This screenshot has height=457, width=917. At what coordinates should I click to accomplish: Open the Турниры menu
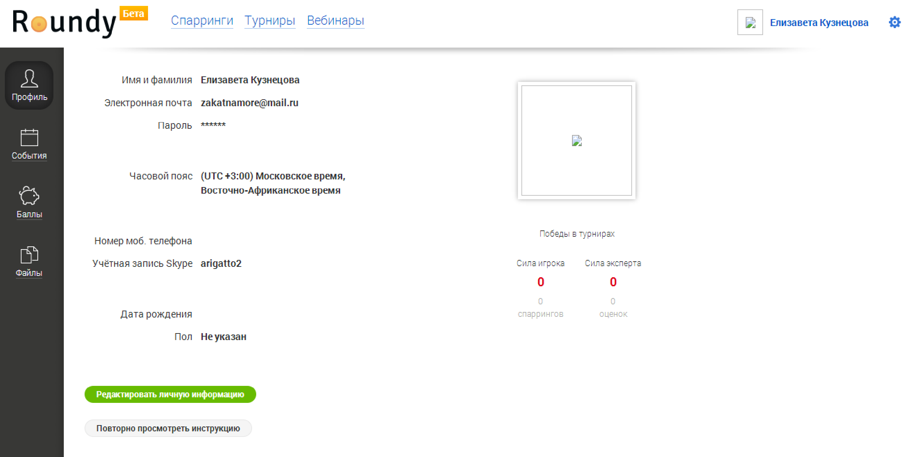(x=270, y=21)
